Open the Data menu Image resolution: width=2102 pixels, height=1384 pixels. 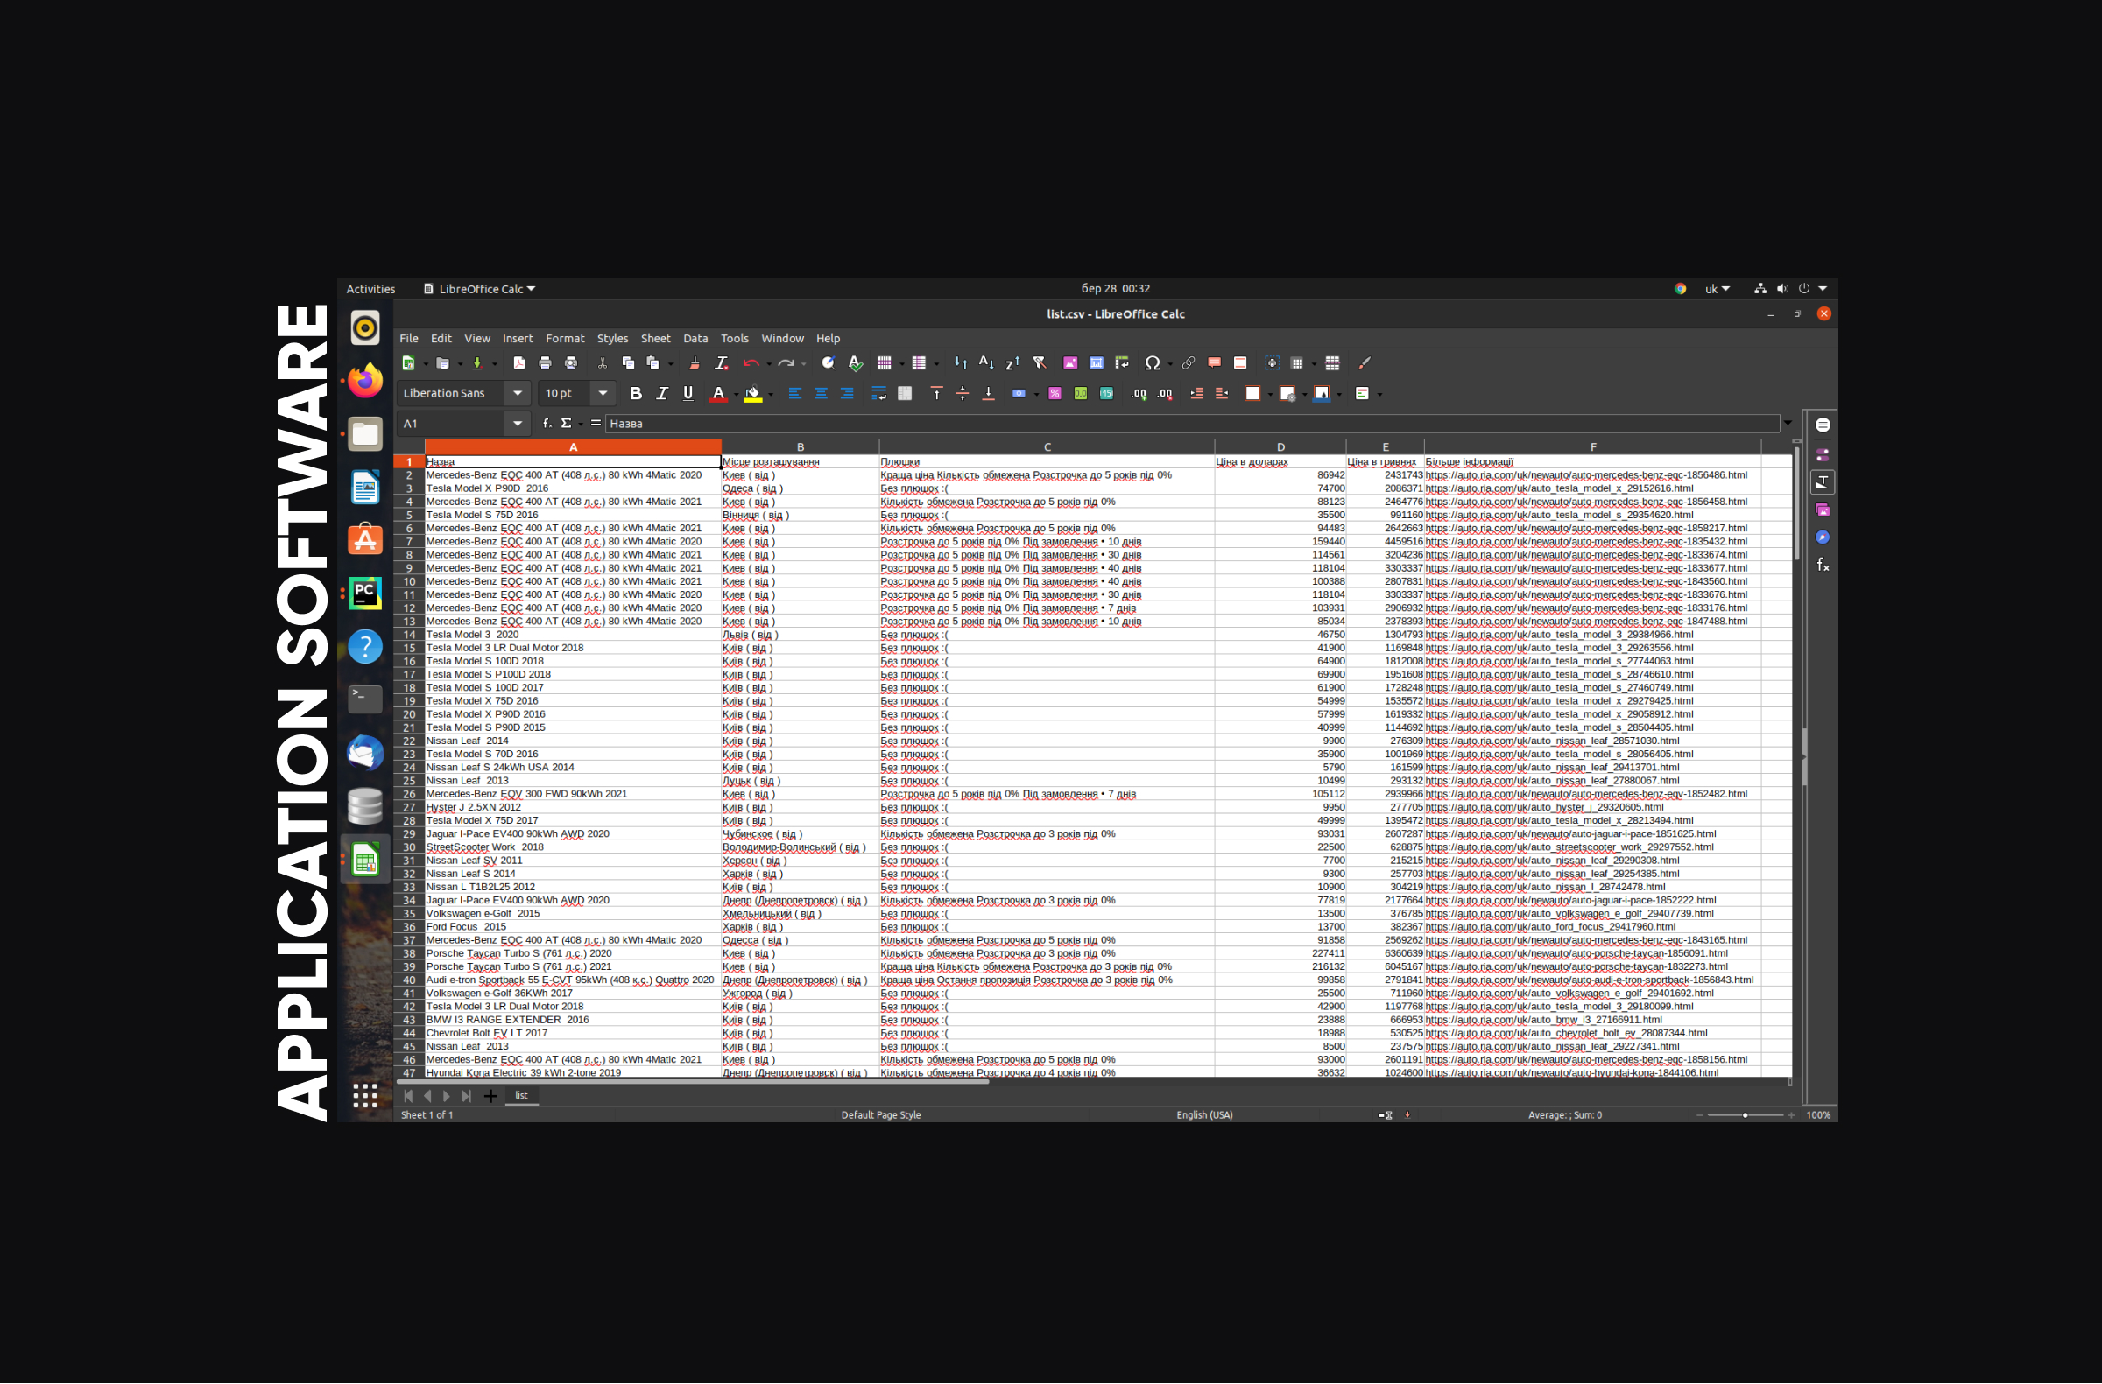[x=695, y=339]
